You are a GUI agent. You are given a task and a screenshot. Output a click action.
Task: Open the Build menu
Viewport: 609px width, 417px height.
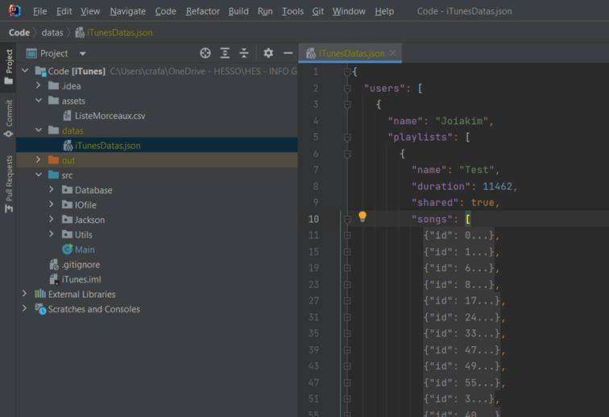coord(238,11)
